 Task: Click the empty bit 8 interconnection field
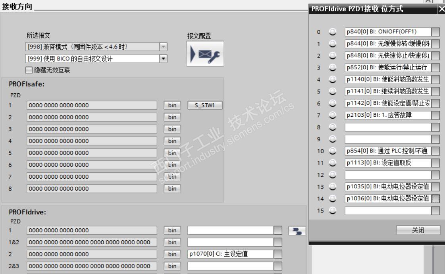coord(388,127)
